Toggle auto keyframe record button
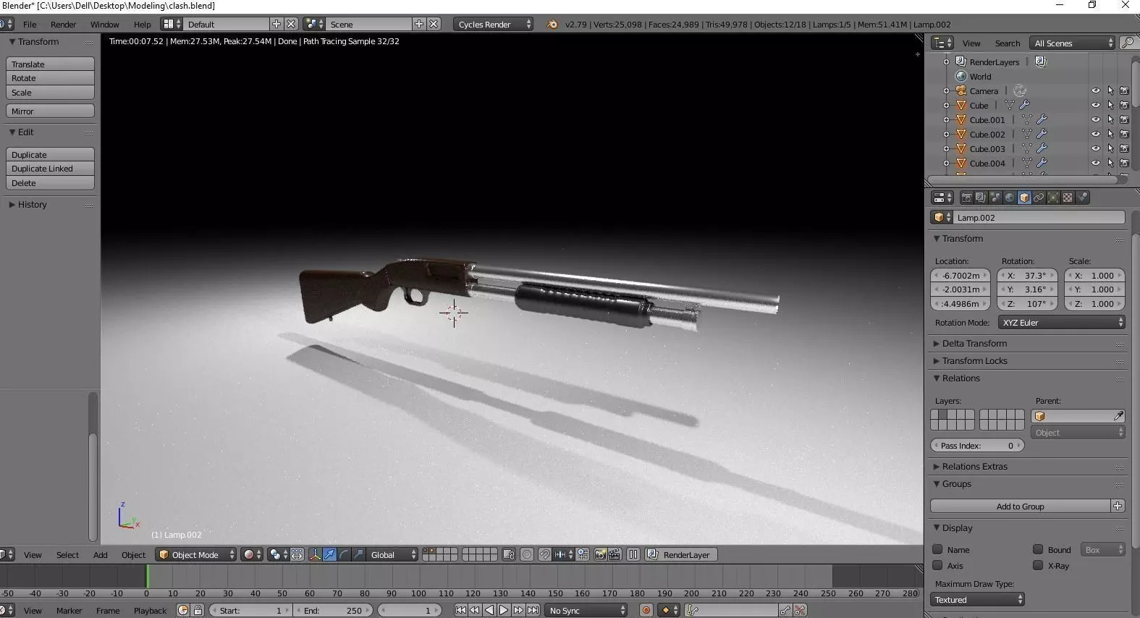The image size is (1140, 618). point(646,610)
